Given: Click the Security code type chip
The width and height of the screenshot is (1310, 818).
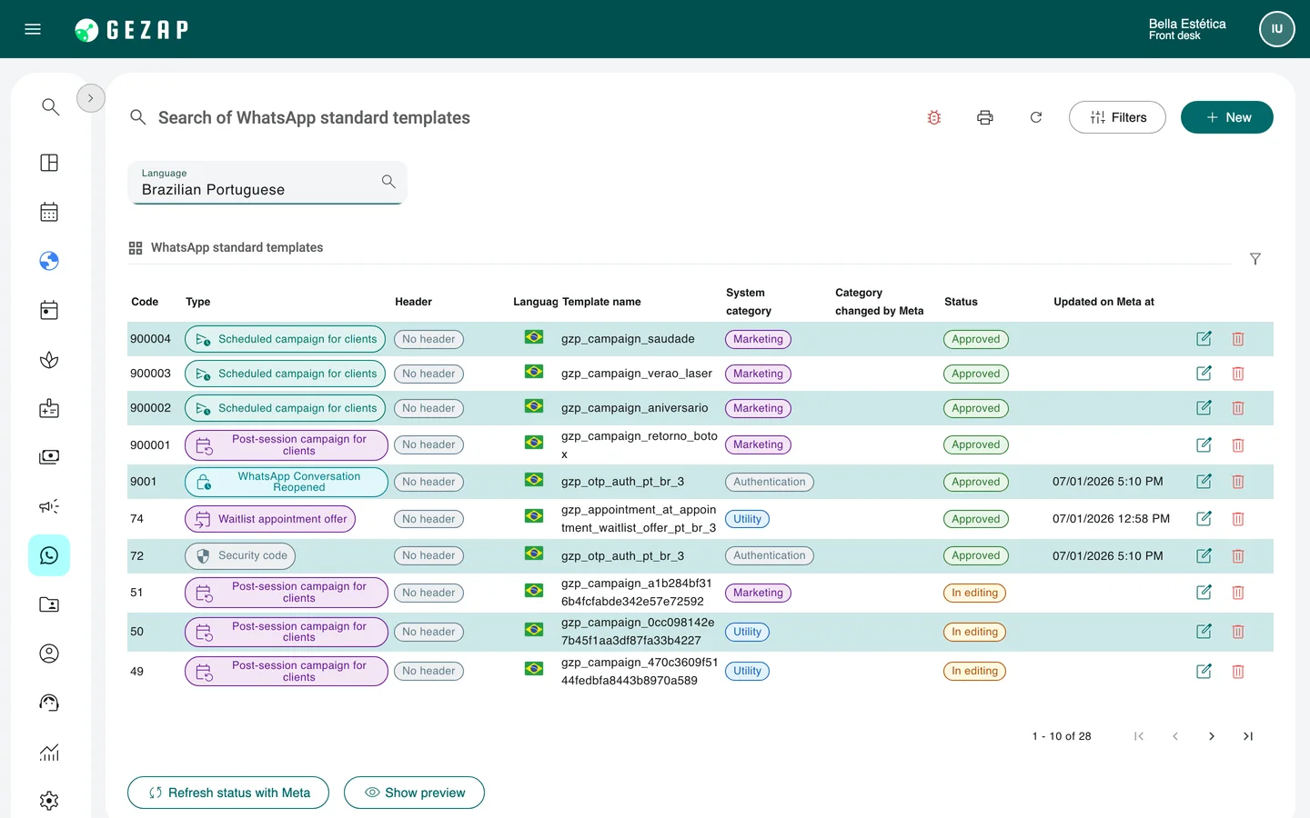Looking at the screenshot, I should pos(240,555).
